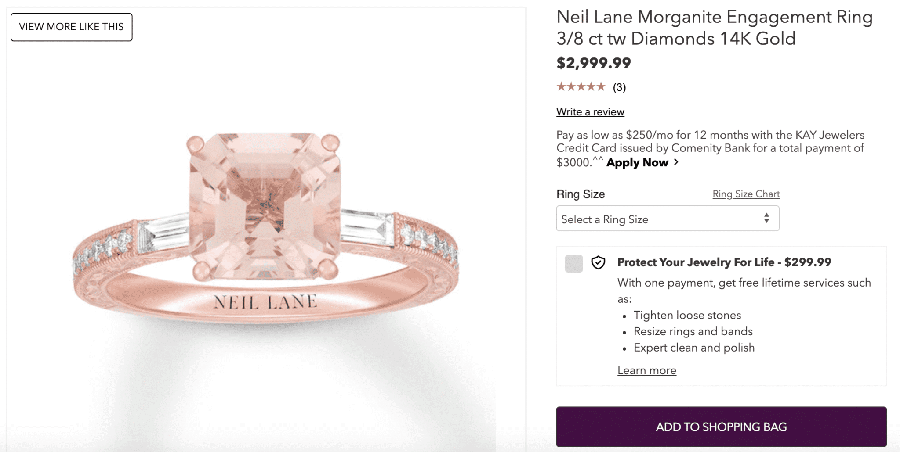Screen dimensions: 900x452
Task: Click the shield checkmark protection icon
Action: pyautogui.click(x=598, y=262)
